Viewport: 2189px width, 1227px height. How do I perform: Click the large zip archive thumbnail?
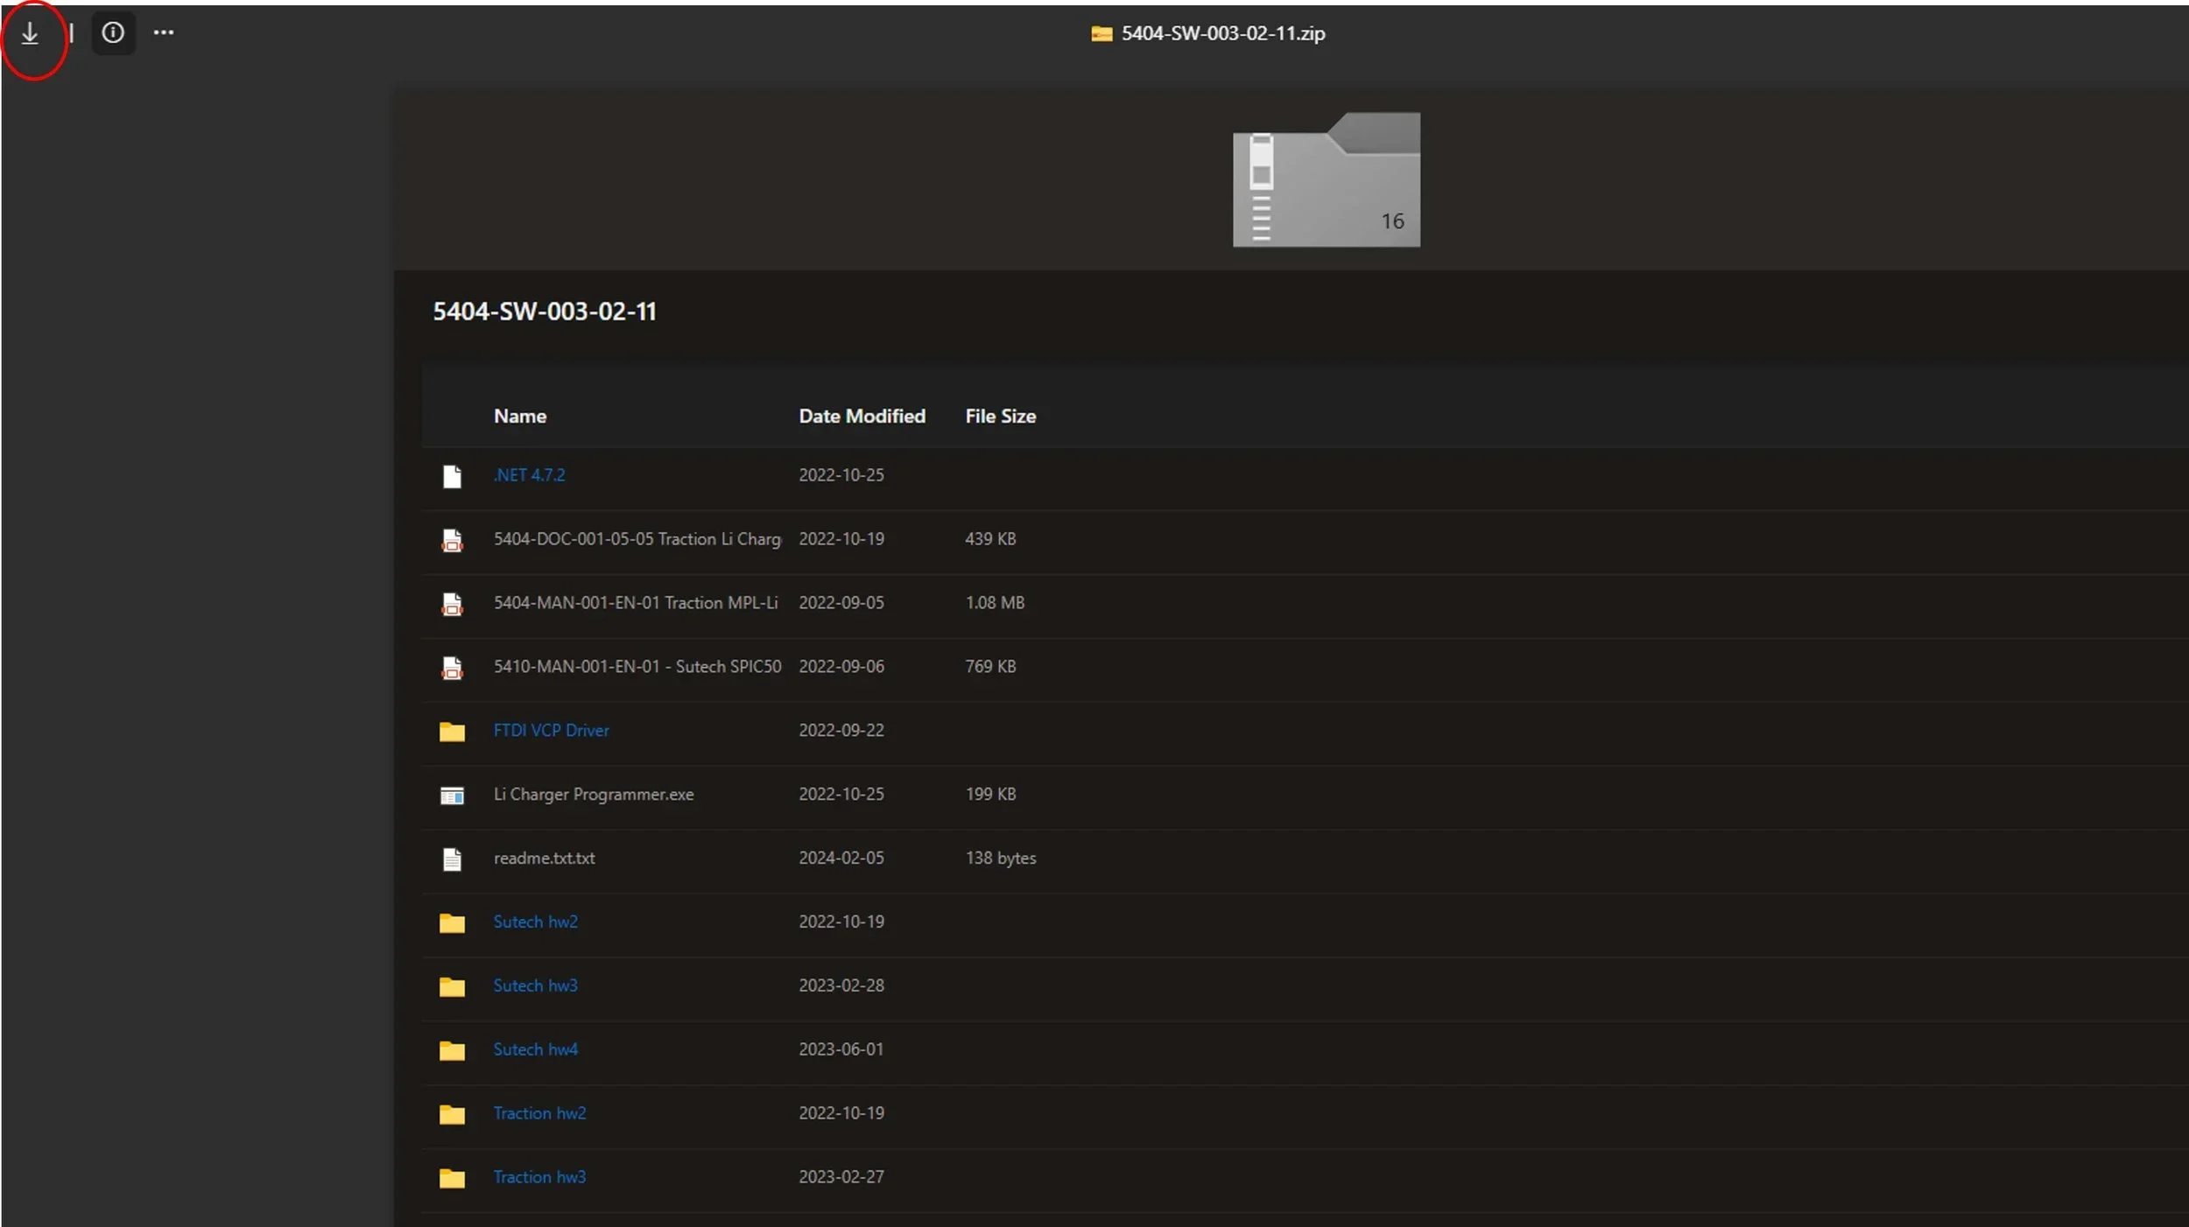1326,180
